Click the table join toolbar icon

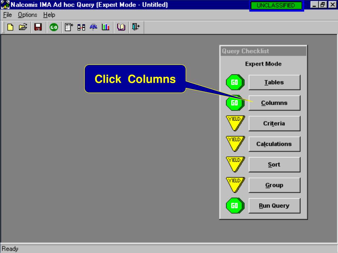point(81,27)
